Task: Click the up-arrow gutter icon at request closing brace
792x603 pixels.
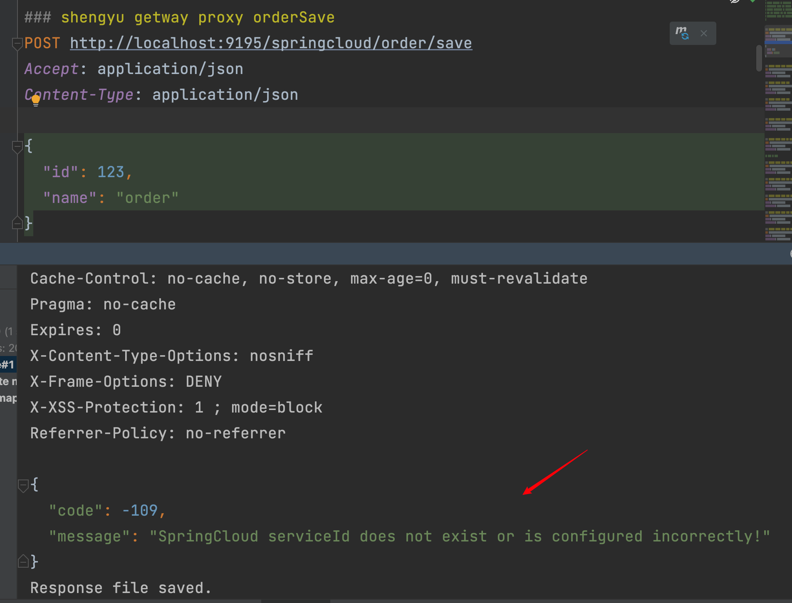Action: pos(18,223)
